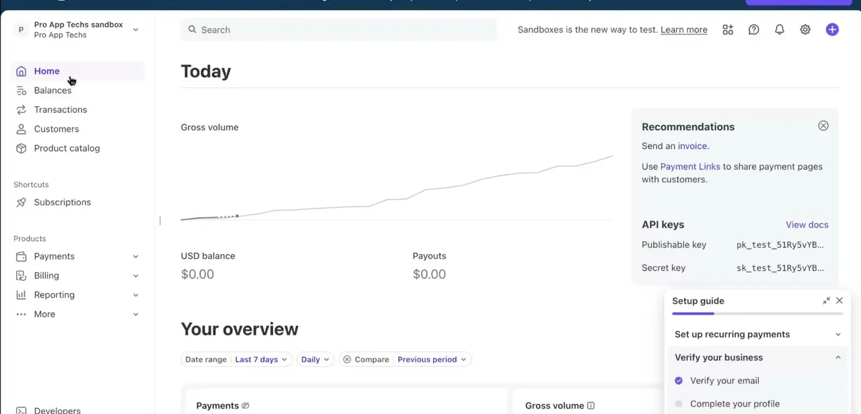Open the Daily interval dropdown
Screen dimensions: 861x414
pyautogui.click(x=315, y=360)
